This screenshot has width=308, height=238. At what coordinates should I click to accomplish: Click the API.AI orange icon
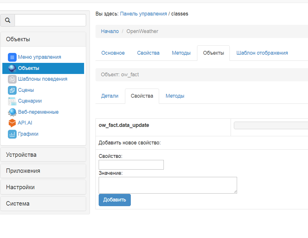point(12,123)
